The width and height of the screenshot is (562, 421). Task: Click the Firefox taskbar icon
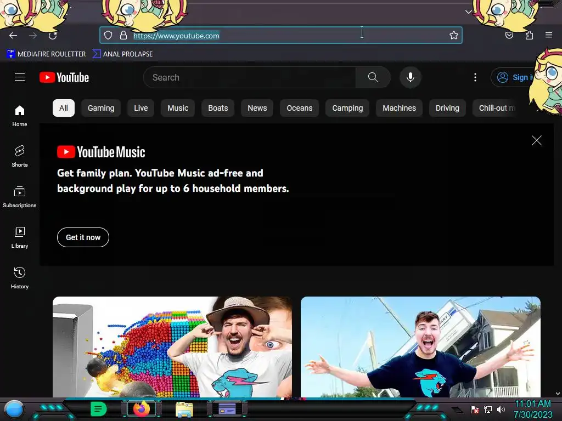point(142,409)
